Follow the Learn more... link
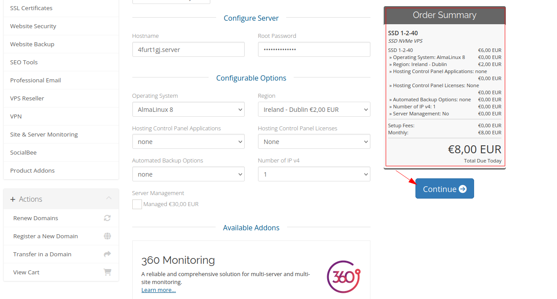Viewport: 557px width, 299px height. click(159, 290)
